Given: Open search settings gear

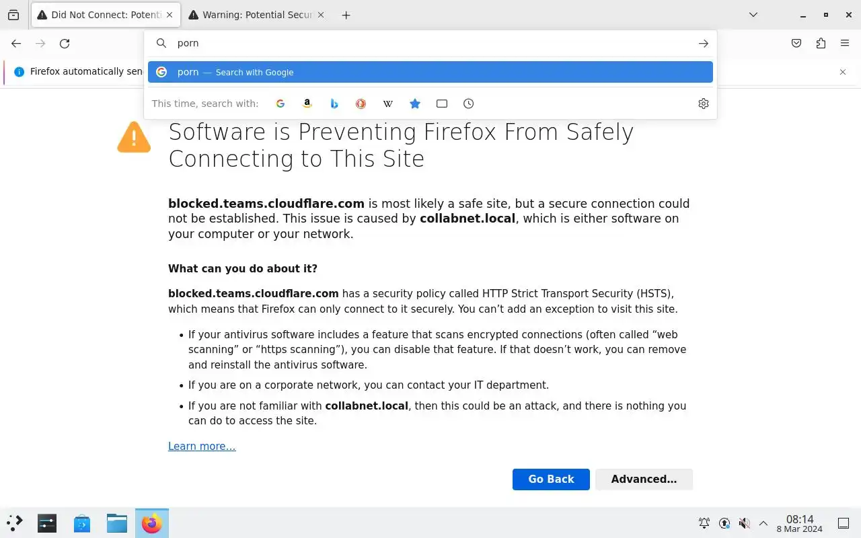Looking at the screenshot, I should (704, 104).
